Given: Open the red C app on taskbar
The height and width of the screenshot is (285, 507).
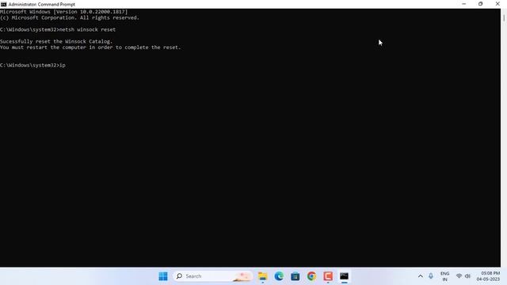Looking at the screenshot, I should (328, 276).
